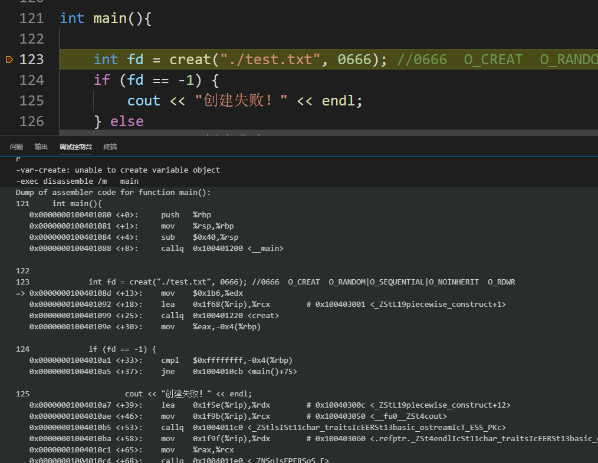The width and height of the screenshot is (598, 463).
Task: Switch to the 终端 tab
Action: pos(110,147)
